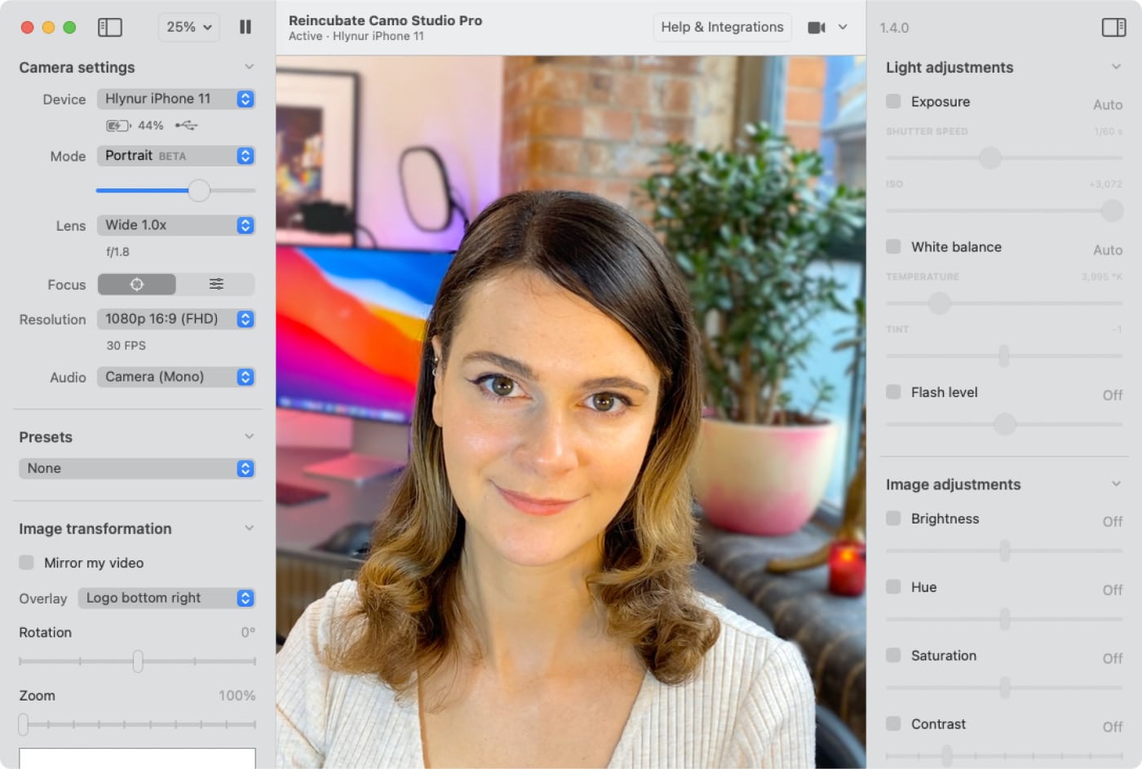Collapse the Light adjustments section
1142x769 pixels.
(1116, 67)
